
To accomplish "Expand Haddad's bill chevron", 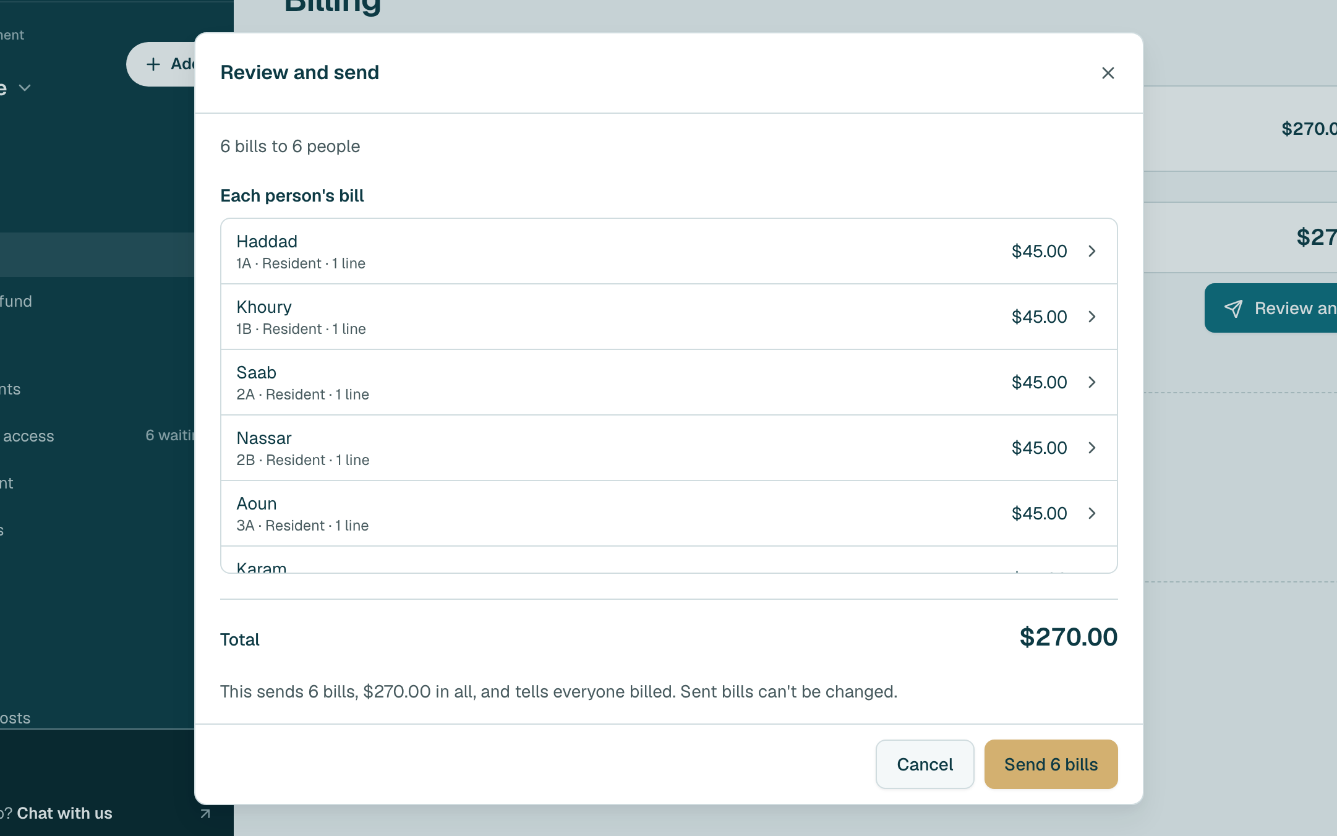I will point(1092,251).
